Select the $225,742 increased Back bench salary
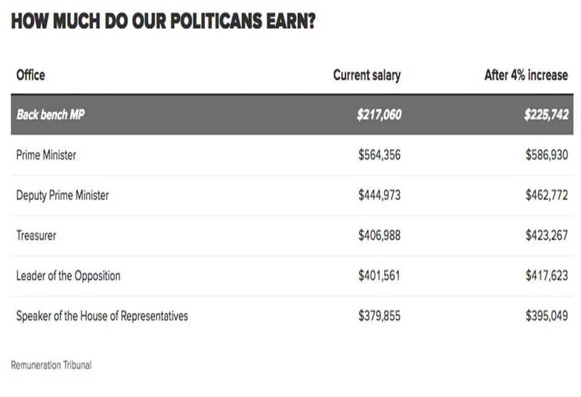This screenshot has width=581, height=397. pyautogui.click(x=546, y=115)
